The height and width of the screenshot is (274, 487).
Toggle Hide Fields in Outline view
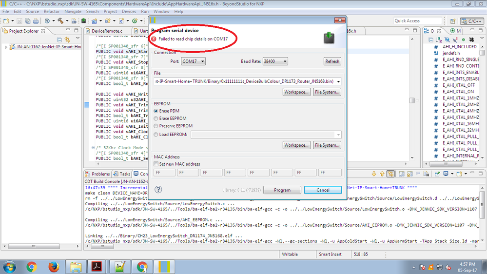[447, 40]
